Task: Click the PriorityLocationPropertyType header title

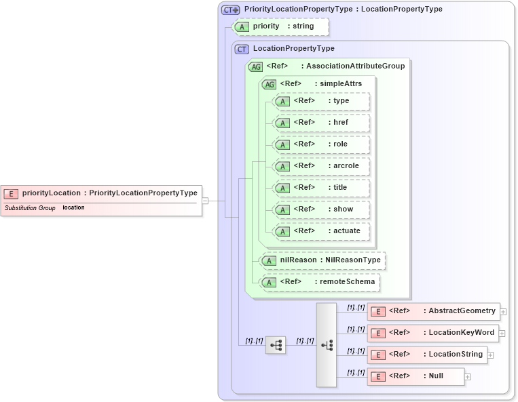Action: (344, 9)
